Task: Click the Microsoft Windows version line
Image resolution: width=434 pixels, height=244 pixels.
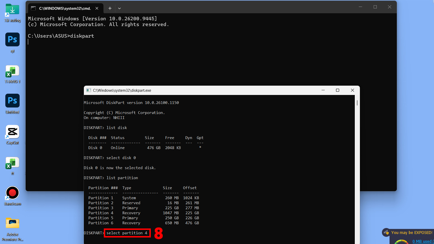Action: click(x=93, y=18)
